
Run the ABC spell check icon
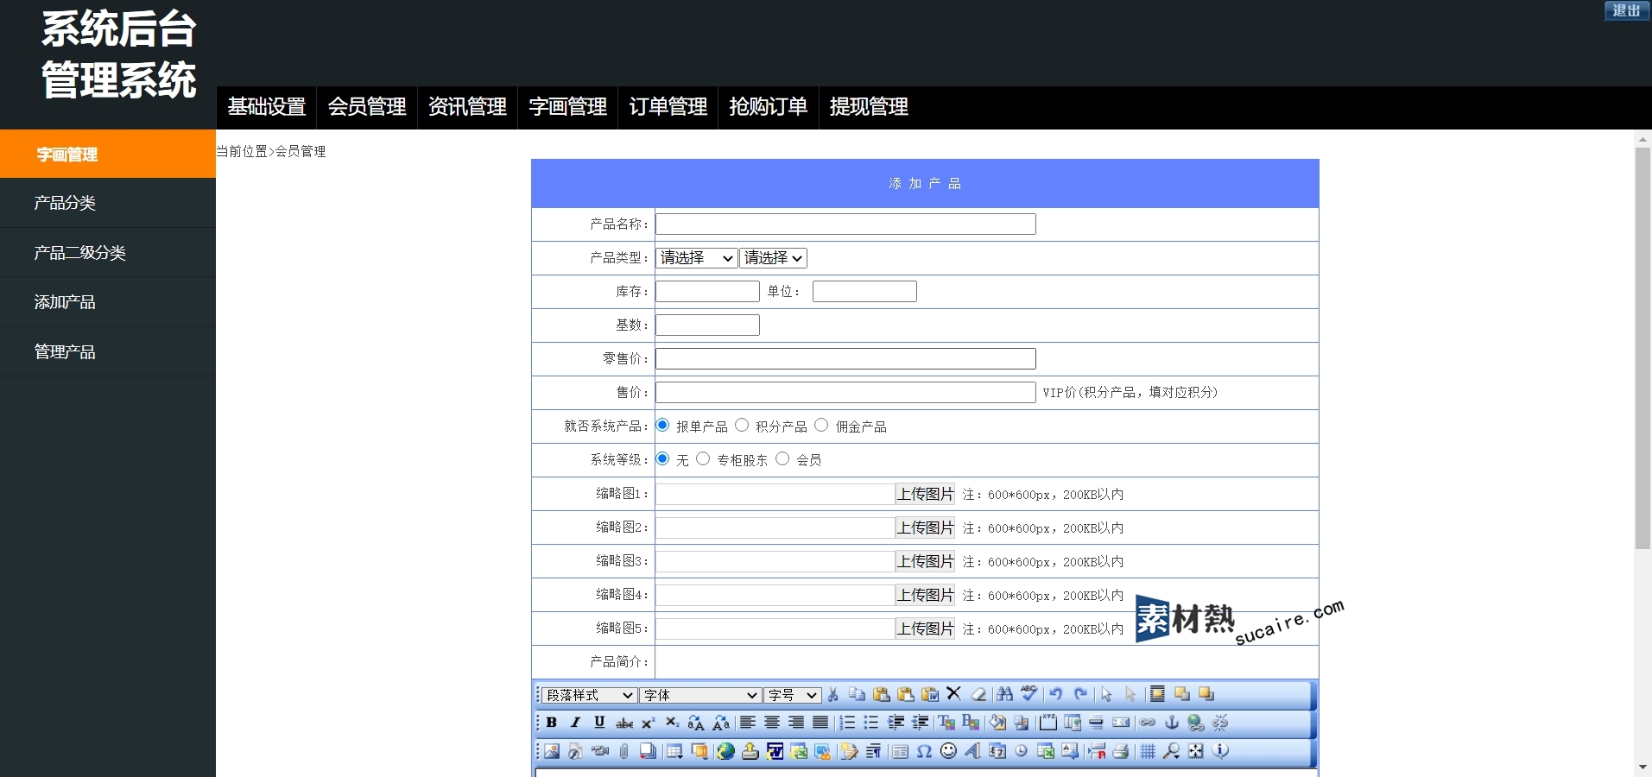(x=1029, y=694)
